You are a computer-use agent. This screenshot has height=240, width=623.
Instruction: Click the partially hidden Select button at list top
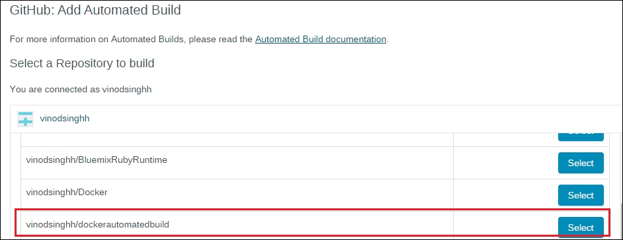pos(581,136)
